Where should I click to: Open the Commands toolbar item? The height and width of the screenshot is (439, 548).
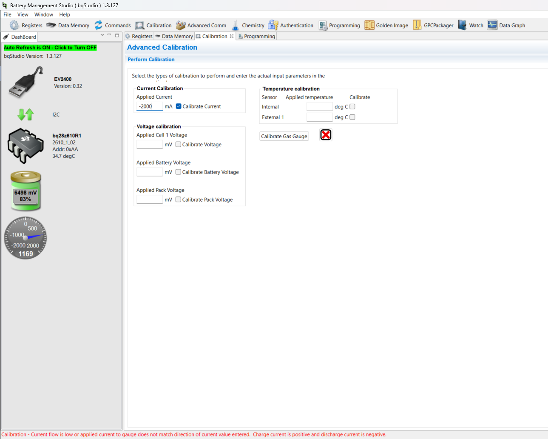[113, 26]
